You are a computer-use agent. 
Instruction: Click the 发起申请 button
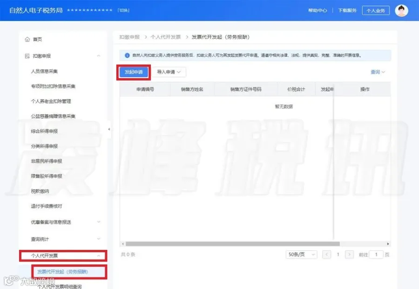[134, 72]
